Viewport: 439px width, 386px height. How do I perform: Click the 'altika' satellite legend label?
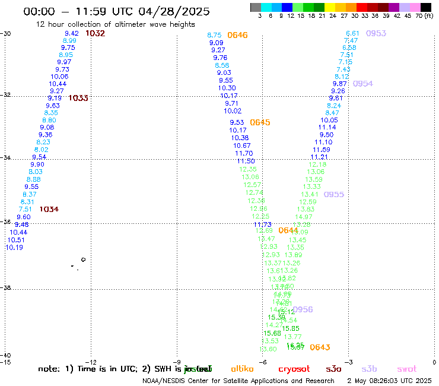click(242, 369)
